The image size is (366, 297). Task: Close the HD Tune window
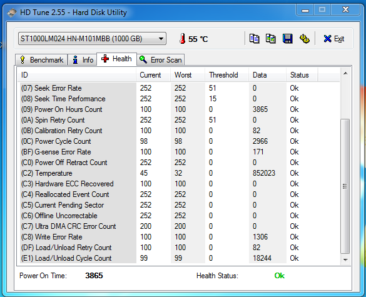click(346, 10)
